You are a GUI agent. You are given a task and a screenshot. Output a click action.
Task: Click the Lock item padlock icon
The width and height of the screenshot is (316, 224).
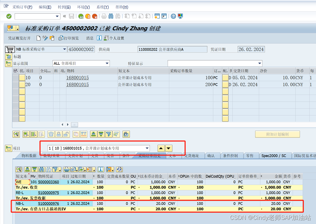pos(59,134)
